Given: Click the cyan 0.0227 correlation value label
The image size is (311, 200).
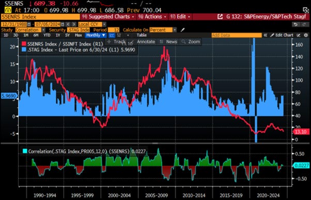Looking at the screenshot, I should [301, 165].
